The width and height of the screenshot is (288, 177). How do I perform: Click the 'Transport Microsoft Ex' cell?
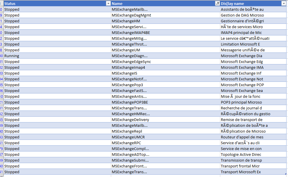[253, 172]
